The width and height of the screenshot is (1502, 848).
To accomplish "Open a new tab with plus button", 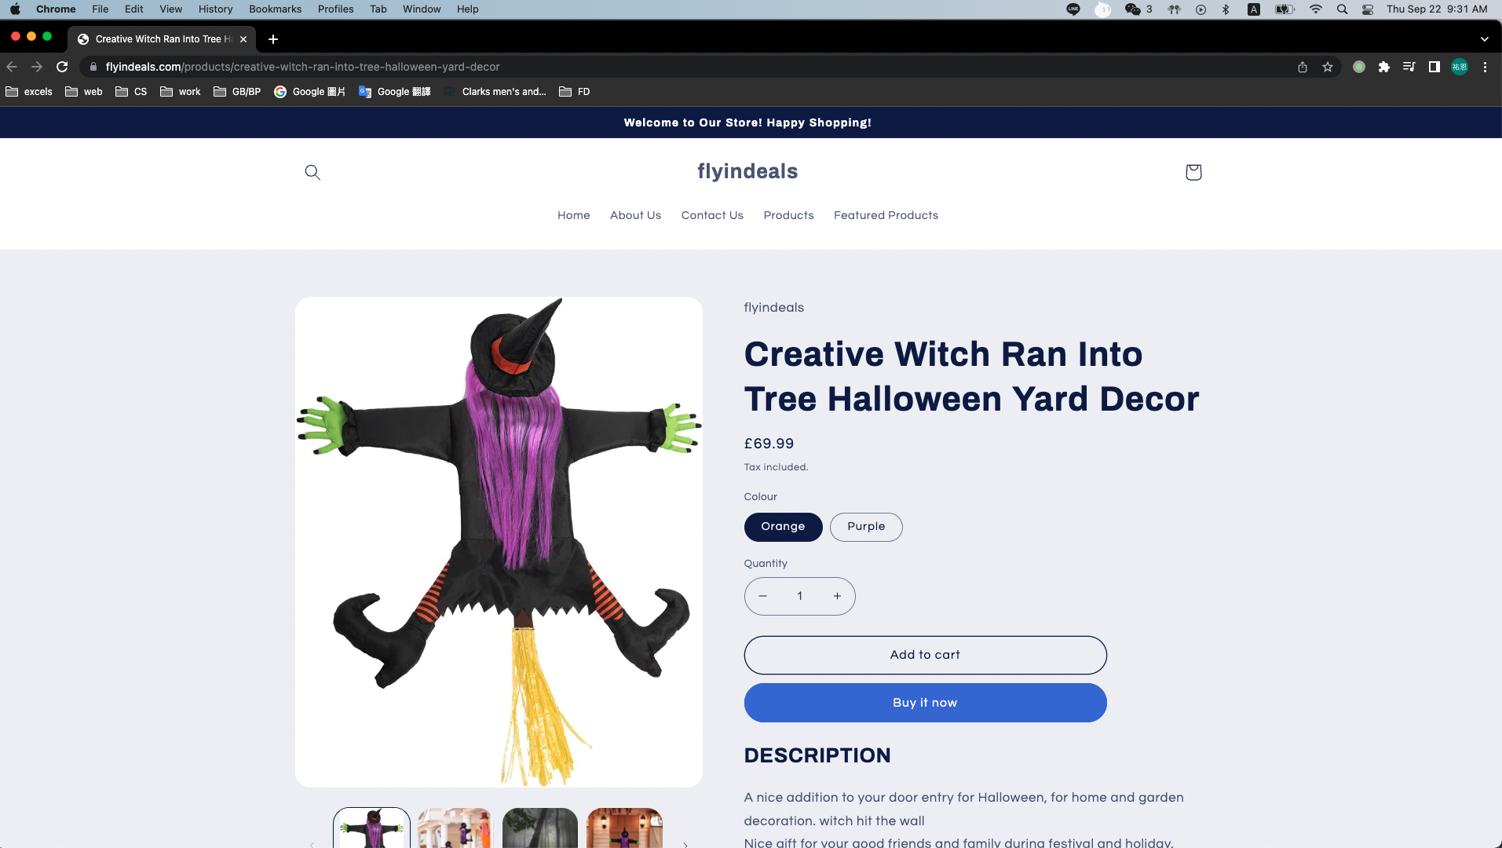I will pos(273,38).
